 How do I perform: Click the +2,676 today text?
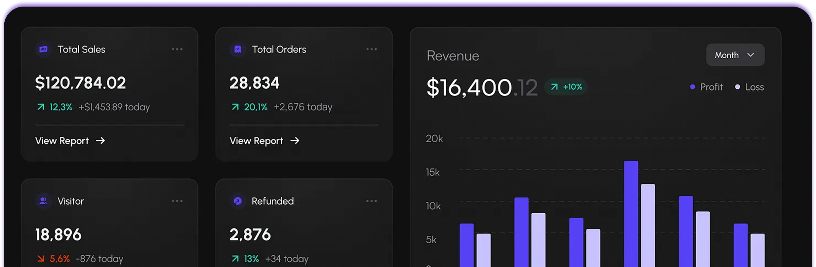[x=303, y=107]
